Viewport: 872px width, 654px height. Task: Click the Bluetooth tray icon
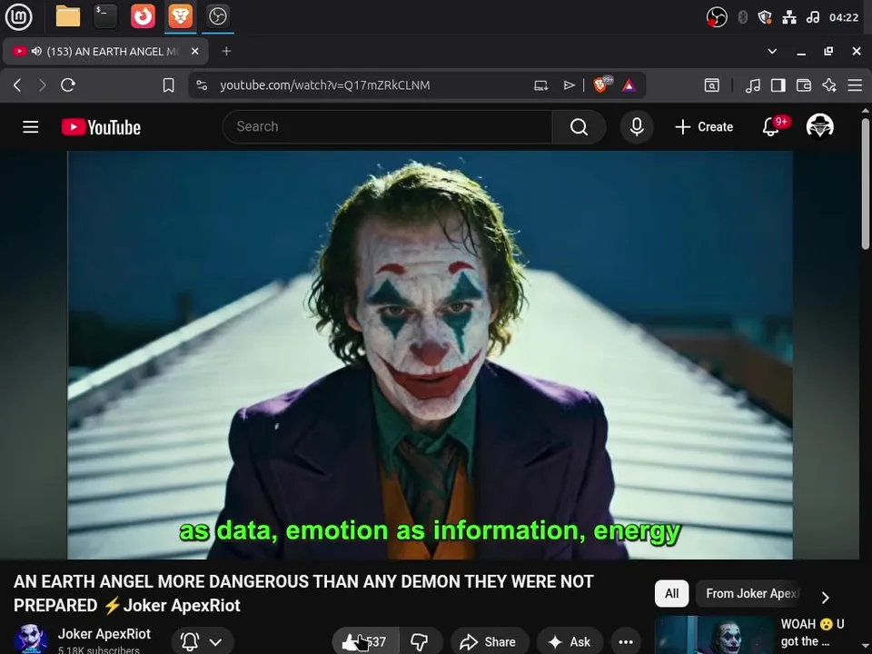coord(742,17)
